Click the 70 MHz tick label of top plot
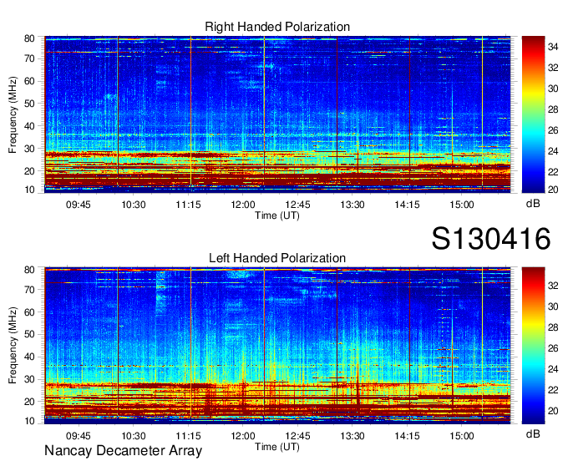Image resolution: width=568 pixels, height=461 pixels. (x=29, y=58)
